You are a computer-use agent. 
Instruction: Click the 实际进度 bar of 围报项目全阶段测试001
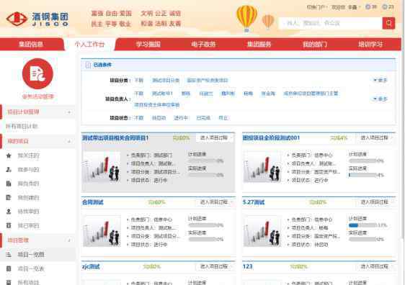click(362, 175)
